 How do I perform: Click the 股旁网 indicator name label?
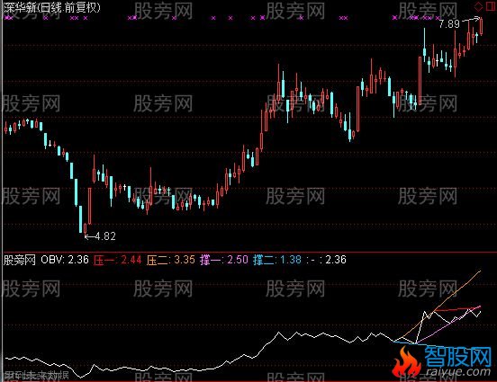tap(20, 260)
